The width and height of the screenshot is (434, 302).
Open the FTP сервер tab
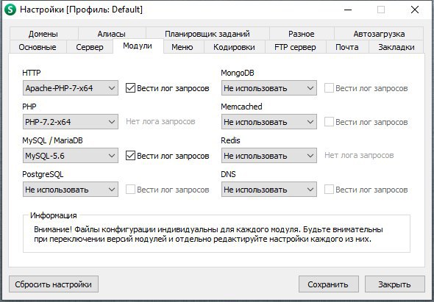[x=295, y=47]
